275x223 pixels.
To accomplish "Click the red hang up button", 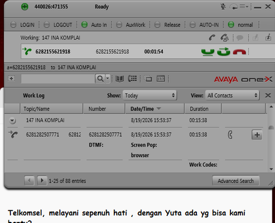I will point(239,52).
